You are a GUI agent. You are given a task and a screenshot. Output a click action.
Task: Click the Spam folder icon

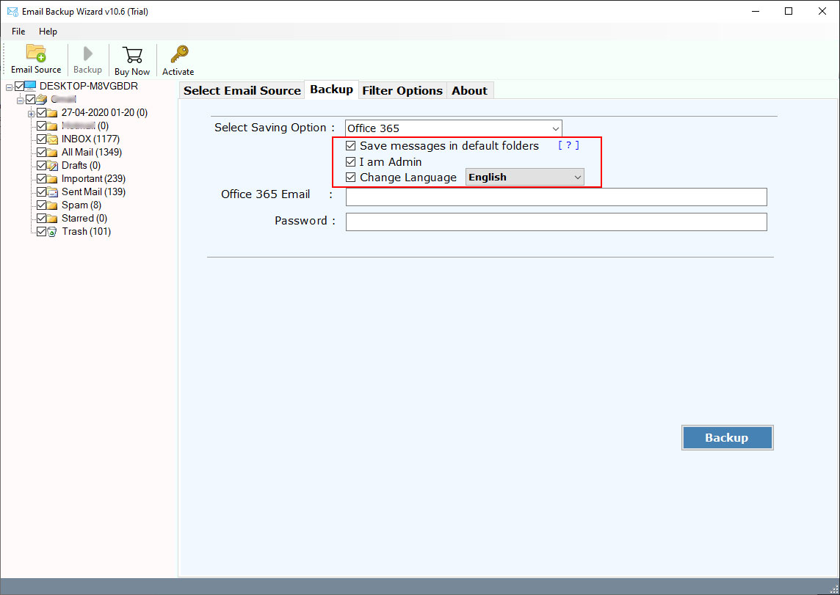tap(53, 205)
